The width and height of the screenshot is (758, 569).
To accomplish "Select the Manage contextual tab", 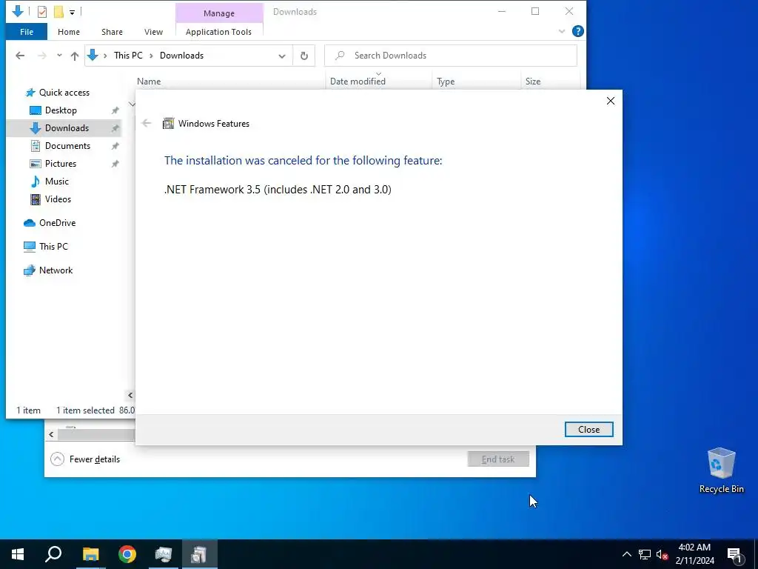I will click(x=218, y=13).
